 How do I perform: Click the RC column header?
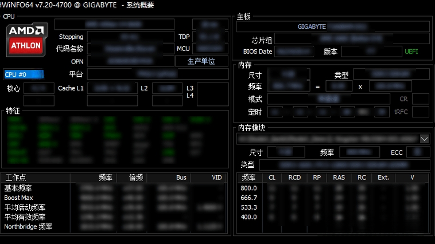[x=362, y=178]
